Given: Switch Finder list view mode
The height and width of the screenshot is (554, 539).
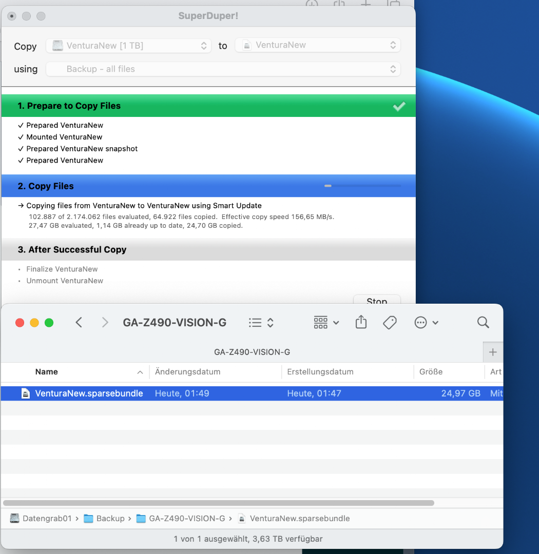Looking at the screenshot, I should tap(261, 323).
